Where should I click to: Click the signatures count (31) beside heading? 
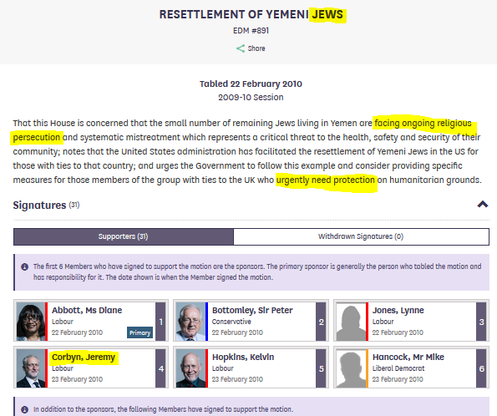coord(74,205)
